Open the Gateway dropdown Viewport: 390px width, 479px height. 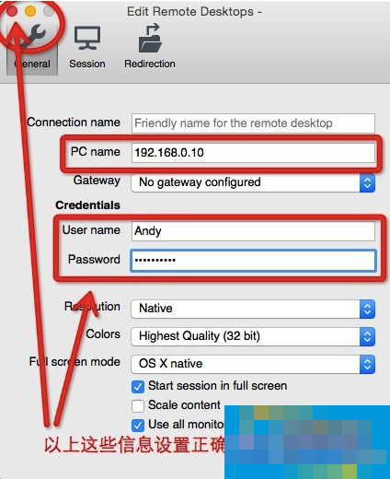pyautogui.click(x=253, y=182)
